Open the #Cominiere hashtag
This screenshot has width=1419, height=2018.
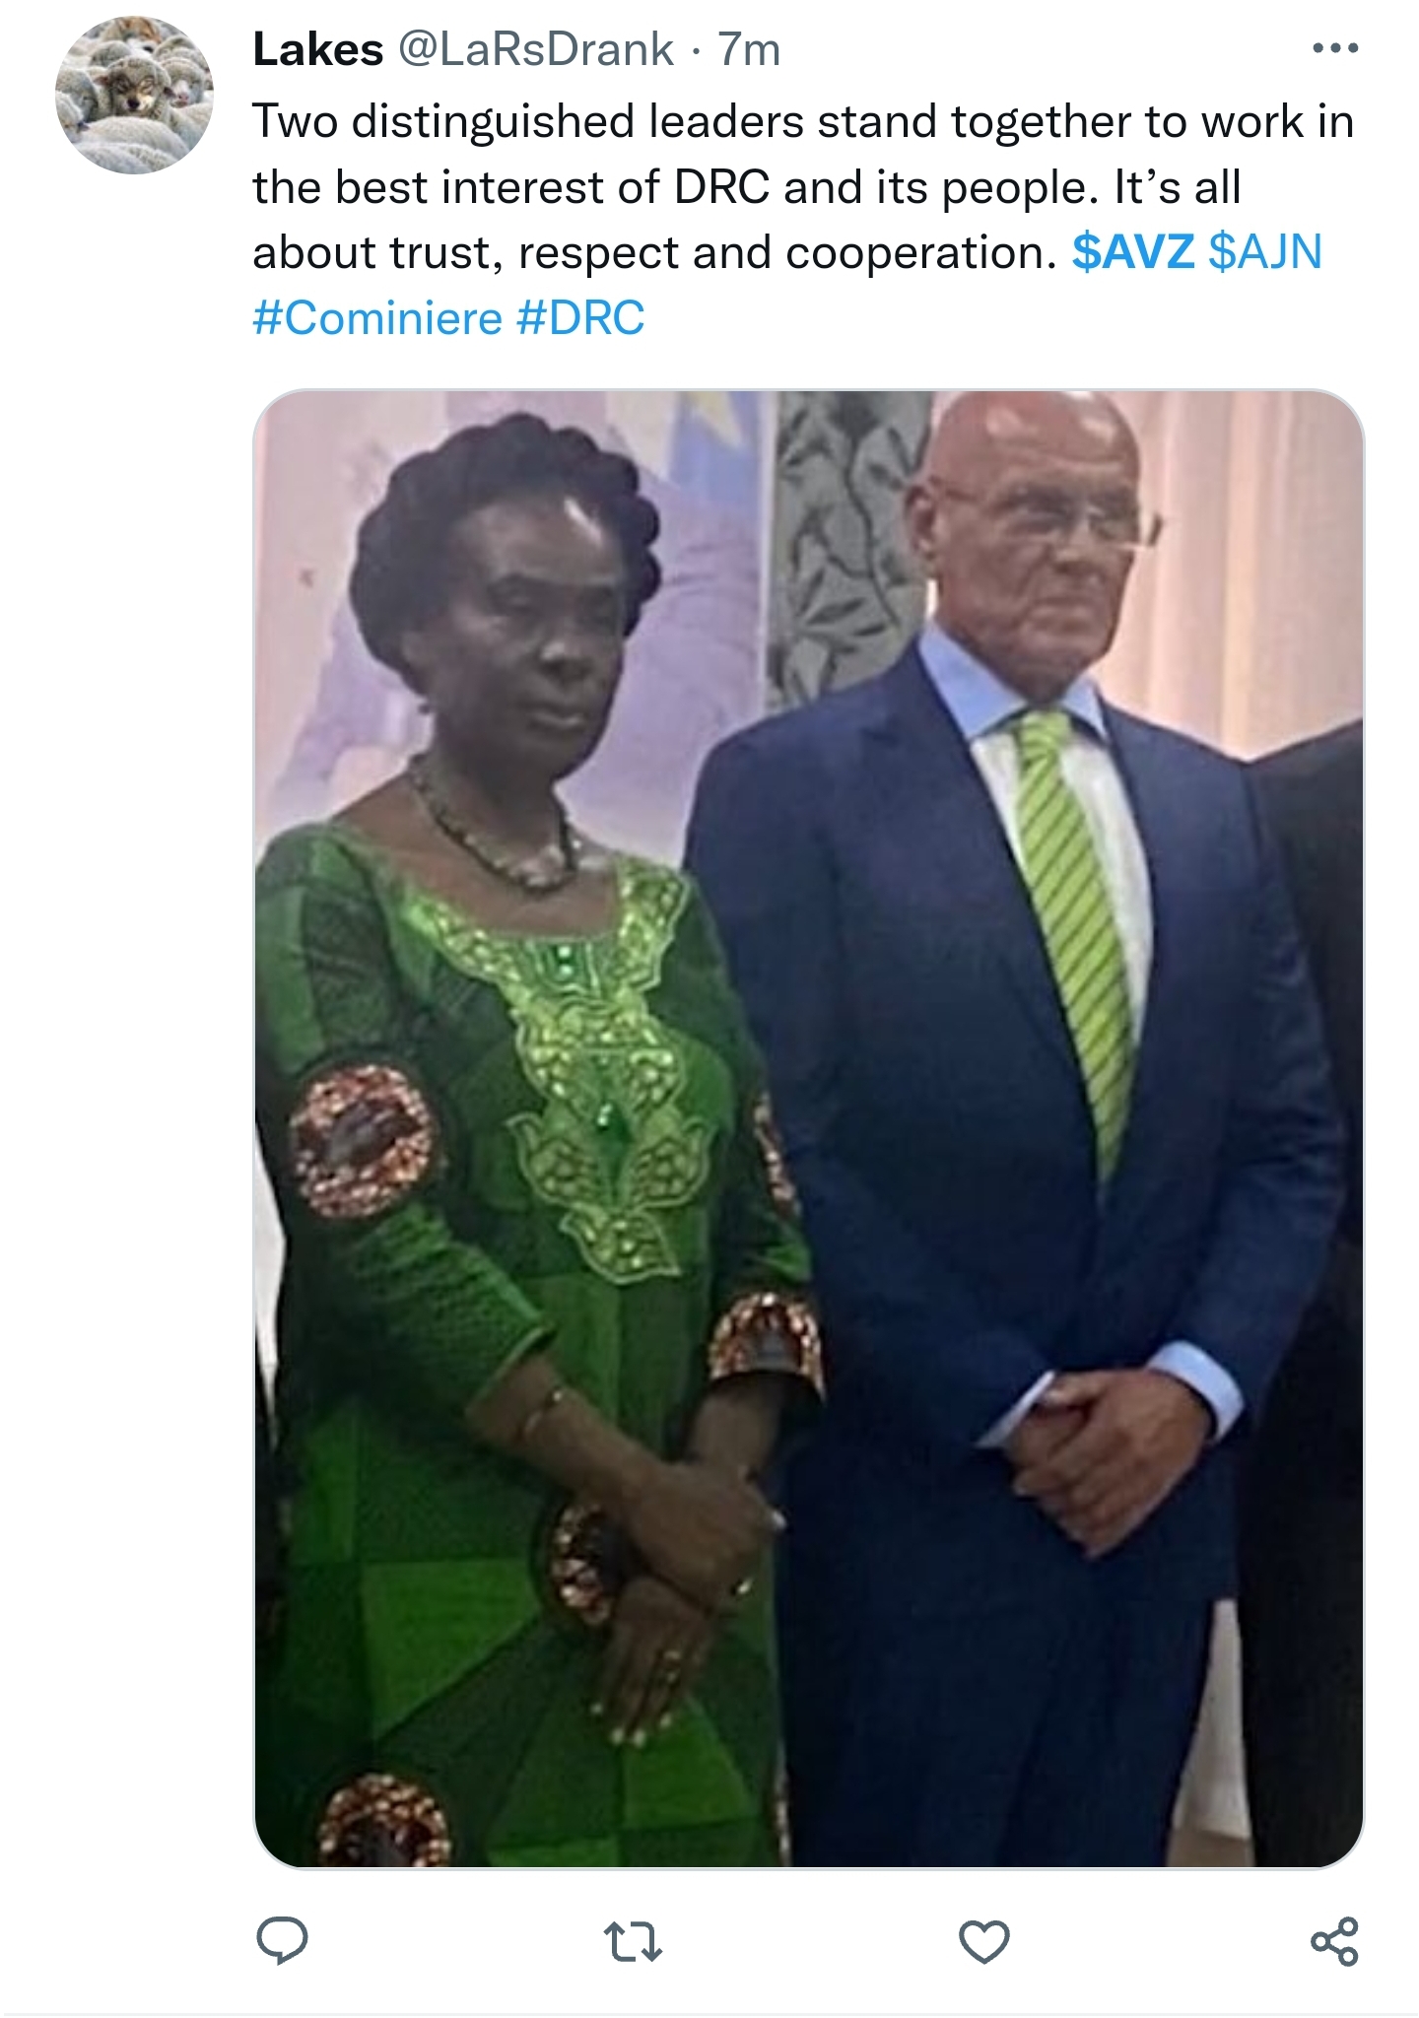coord(377,318)
